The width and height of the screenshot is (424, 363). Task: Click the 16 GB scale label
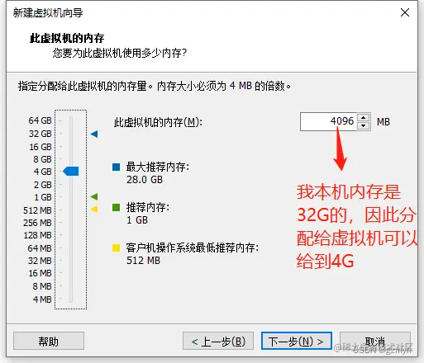(40, 147)
